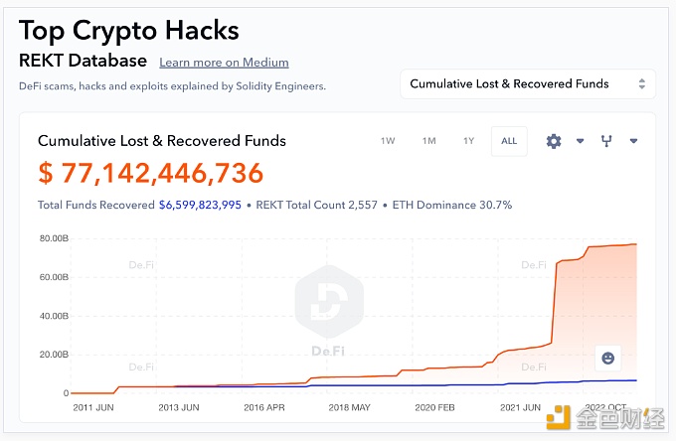Click the orange lost funds line near its peak
Screen dimensions: 676x441
click(612, 246)
